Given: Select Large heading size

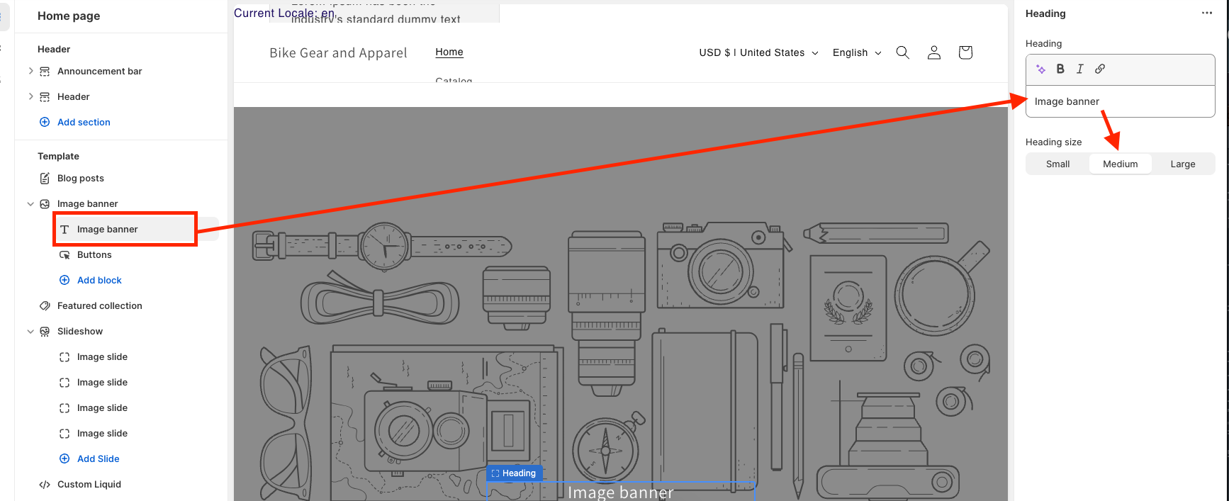Looking at the screenshot, I should [1182, 164].
